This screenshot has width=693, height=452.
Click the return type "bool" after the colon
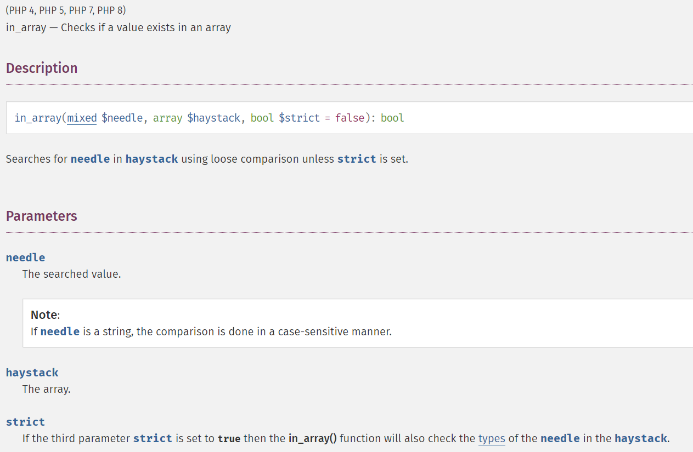coord(392,118)
